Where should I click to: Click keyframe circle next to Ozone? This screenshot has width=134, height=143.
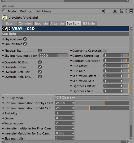3,118
